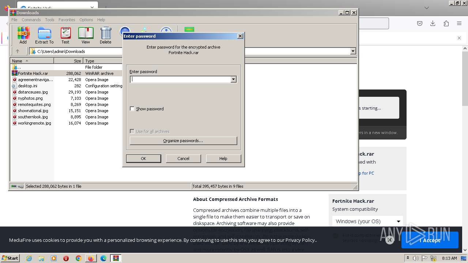
Task: Go up one folder with the arrow icon
Action: click(17, 51)
